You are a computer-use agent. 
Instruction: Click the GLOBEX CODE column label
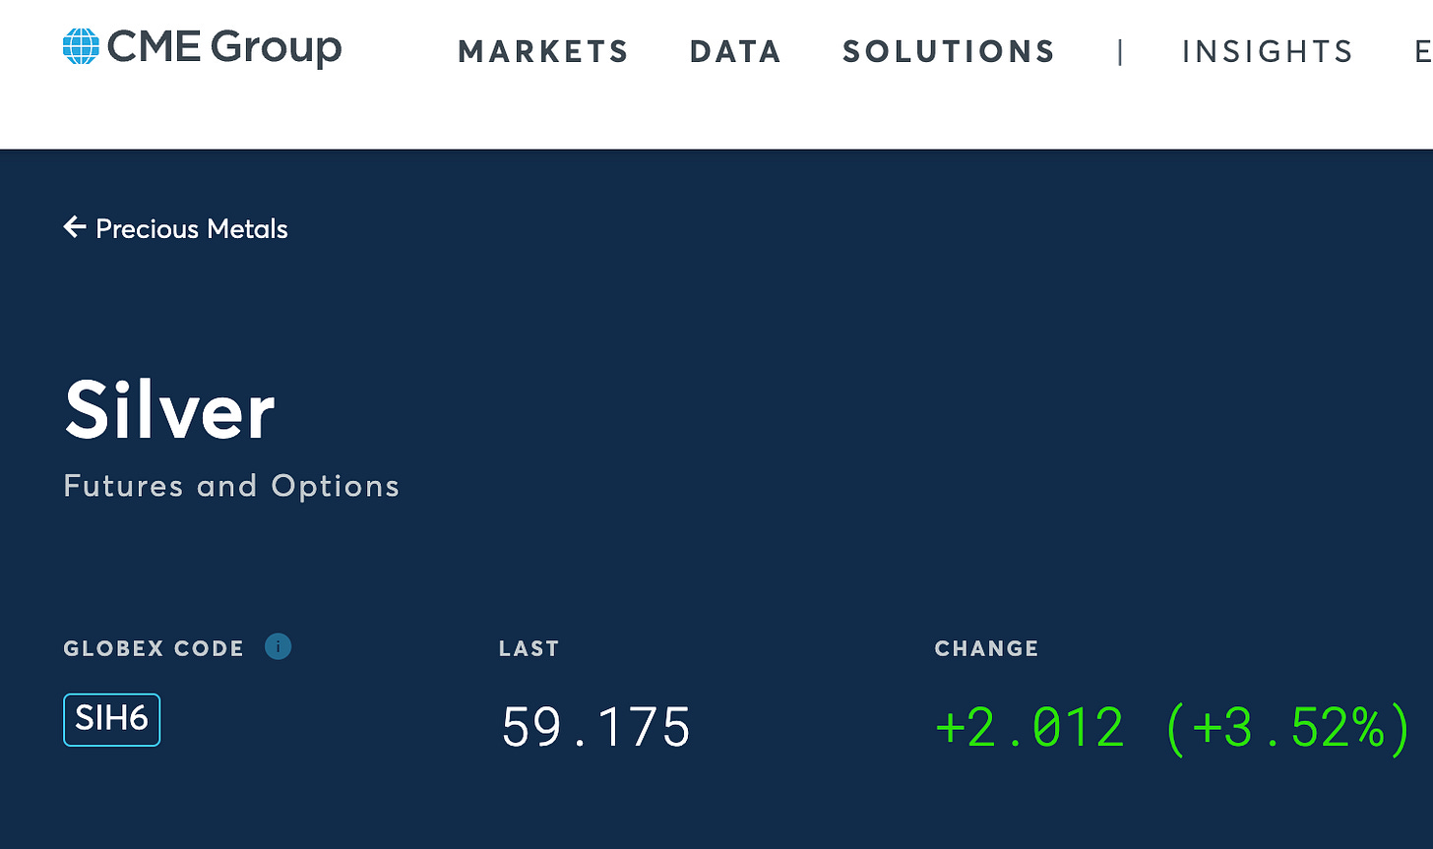click(154, 648)
